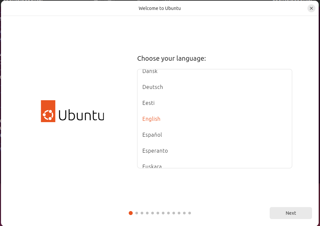Pick the highlighted English language option
This screenshot has width=320, height=226.
[151, 119]
